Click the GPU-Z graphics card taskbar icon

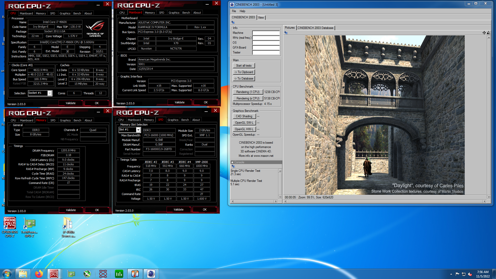(71, 274)
